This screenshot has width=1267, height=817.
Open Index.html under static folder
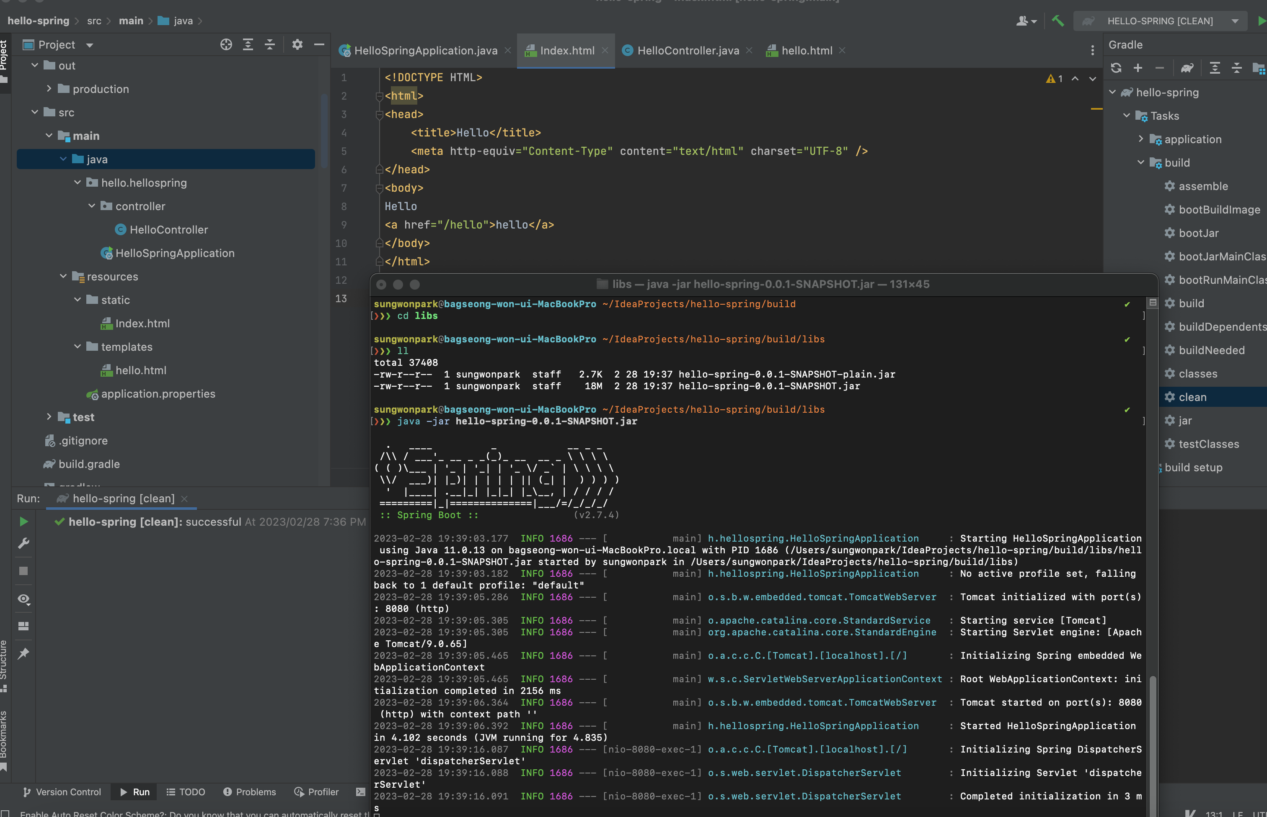135,323
